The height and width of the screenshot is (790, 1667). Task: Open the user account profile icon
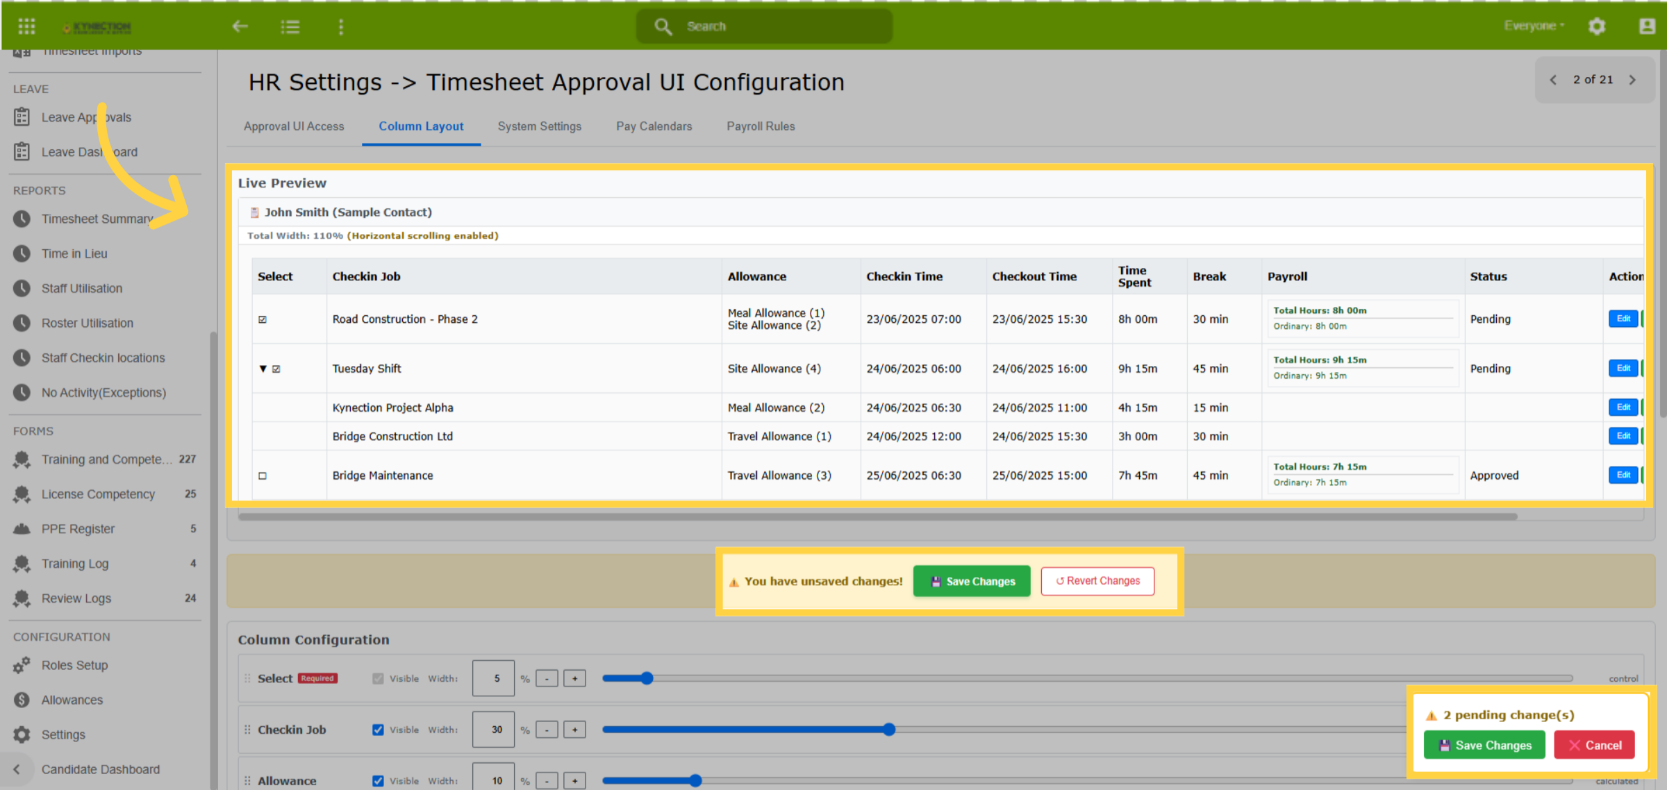1647,26
